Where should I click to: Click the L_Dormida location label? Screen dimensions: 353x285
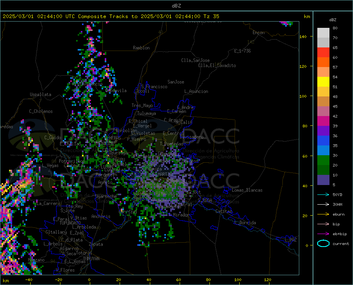coord(245,223)
